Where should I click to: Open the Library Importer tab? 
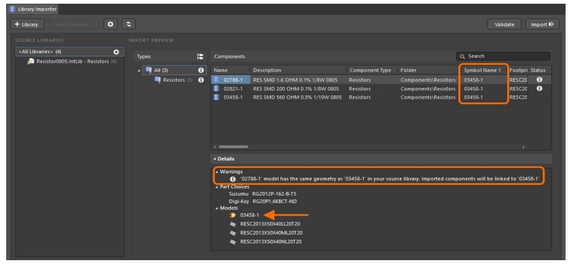click(32, 9)
